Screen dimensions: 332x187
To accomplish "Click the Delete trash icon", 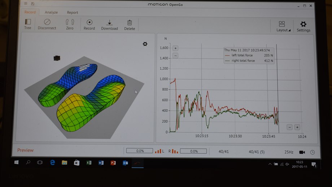I will coord(130,23).
